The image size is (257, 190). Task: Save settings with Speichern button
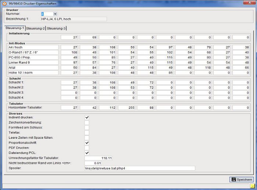242,179
